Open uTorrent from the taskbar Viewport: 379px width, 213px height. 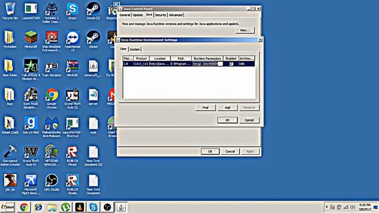66,207
